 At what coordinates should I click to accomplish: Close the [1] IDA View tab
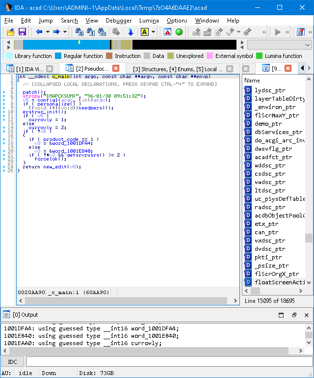tap(50, 69)
